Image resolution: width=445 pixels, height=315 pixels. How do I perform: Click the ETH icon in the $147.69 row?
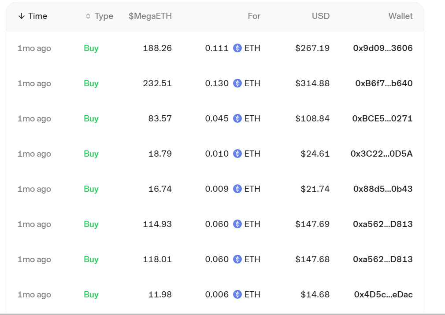[237, 224]
